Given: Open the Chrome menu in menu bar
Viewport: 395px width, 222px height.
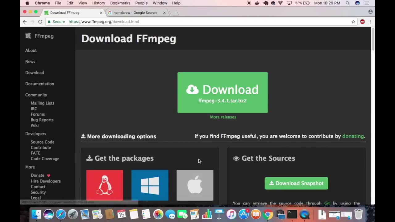Looking at the screenshot, I should [x=42, y=3].
